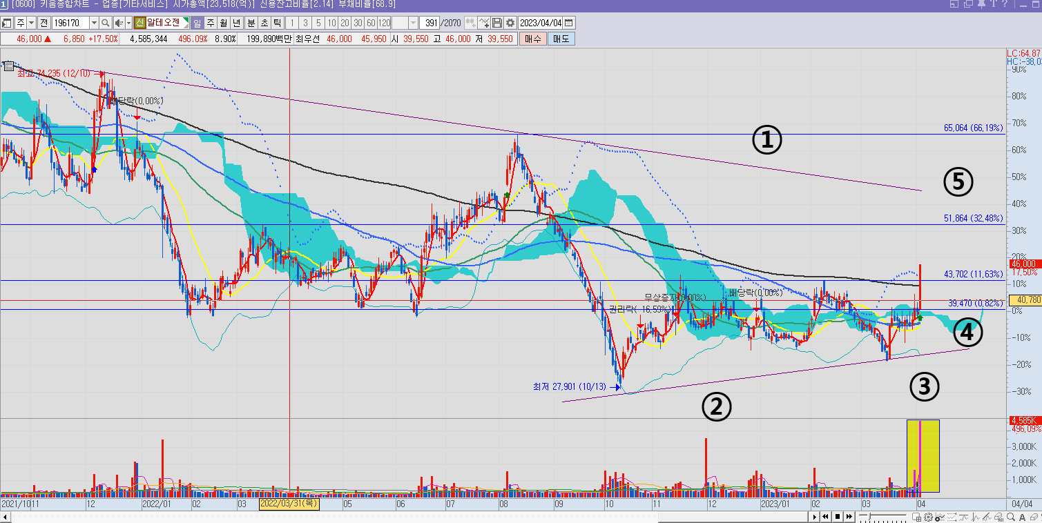
Task: Select the eraser tool at bottom
Action: (1034, 517)
